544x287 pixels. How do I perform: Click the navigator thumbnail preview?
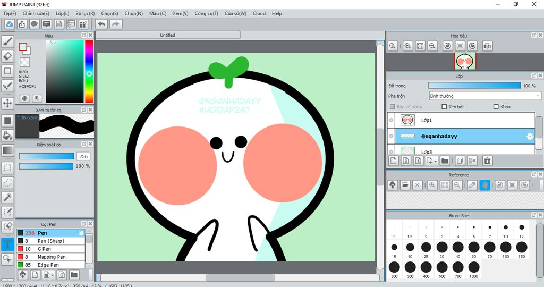click(x=465, y=62)
